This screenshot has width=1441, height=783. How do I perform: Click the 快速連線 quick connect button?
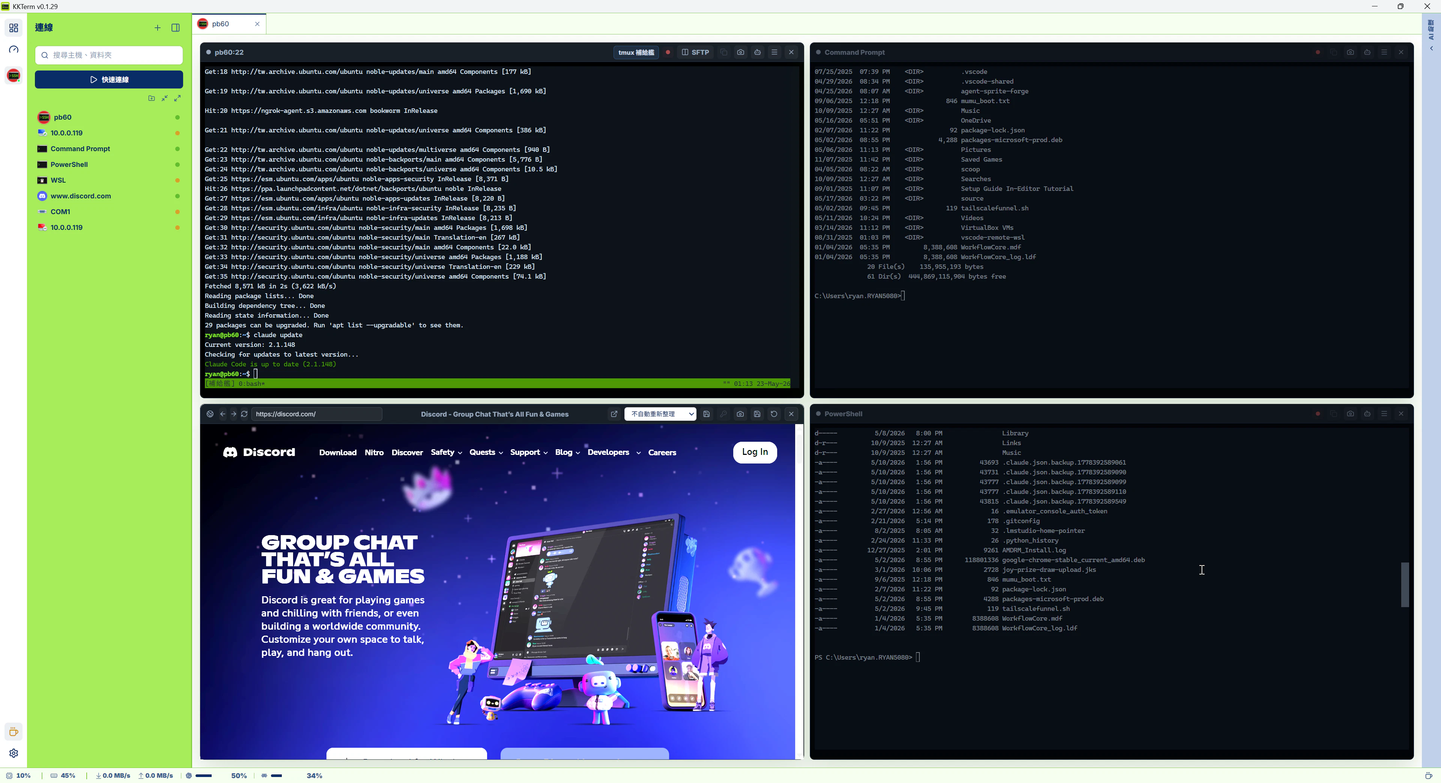coord(108,79)
